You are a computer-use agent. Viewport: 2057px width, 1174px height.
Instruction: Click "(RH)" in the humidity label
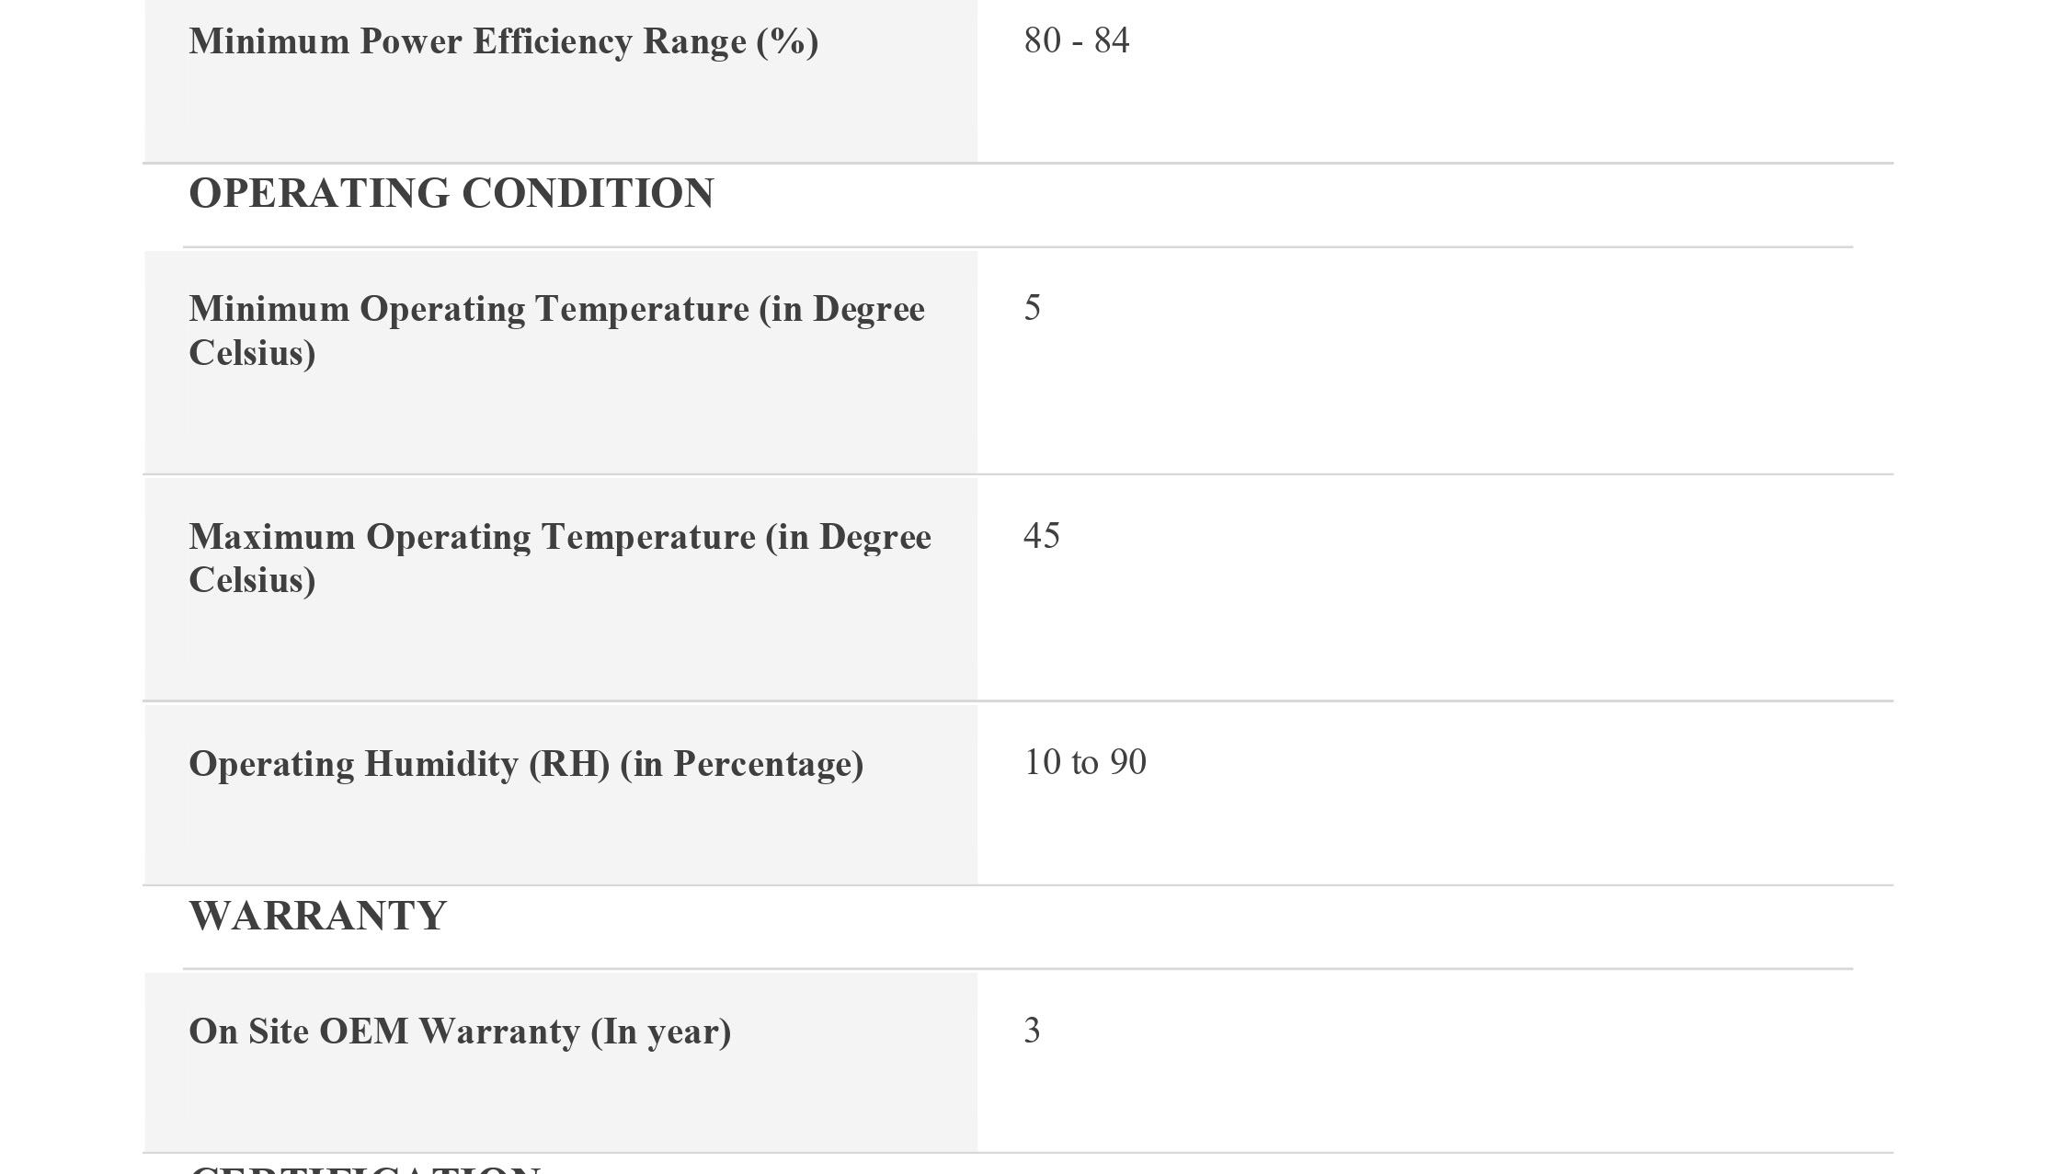(569, 764)
